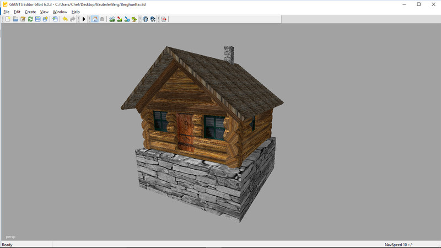Expand the Create menu
The height and width of the screenshot is (248, 441).
[30, 12]
